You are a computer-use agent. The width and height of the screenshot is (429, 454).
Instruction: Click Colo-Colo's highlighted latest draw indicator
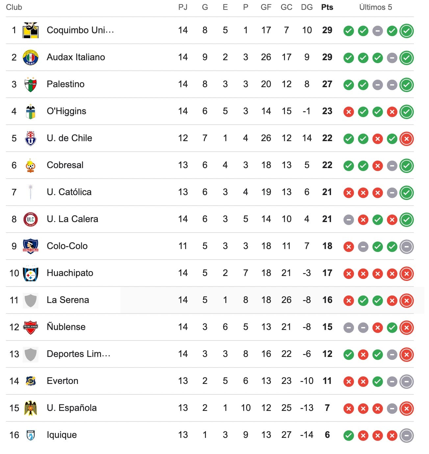coord(406,247)
